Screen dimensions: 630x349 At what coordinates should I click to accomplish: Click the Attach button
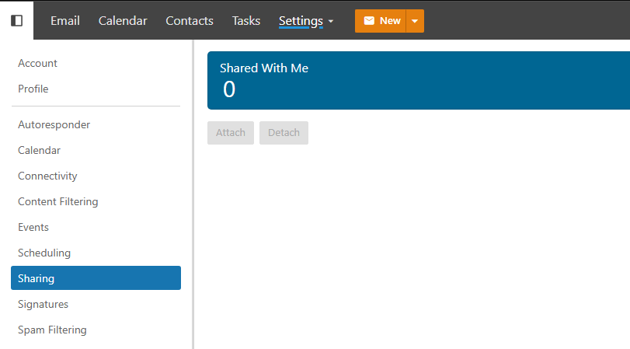pos(231,133)
